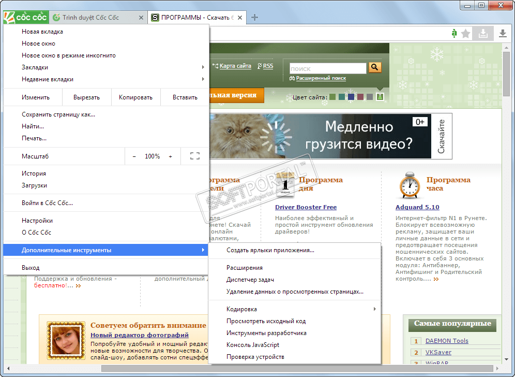Screen dimensions: 515x377
Task: Click the Расширенный поиск link
Action: tap(321, 78)
